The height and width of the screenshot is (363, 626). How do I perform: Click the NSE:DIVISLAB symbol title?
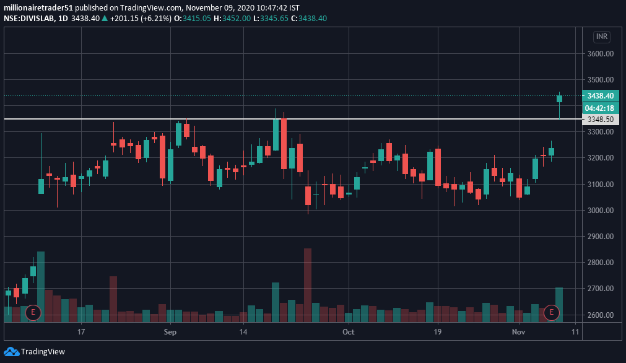29,19
